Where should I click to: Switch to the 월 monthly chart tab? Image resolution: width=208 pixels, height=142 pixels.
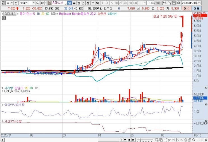tap(79, 3)
